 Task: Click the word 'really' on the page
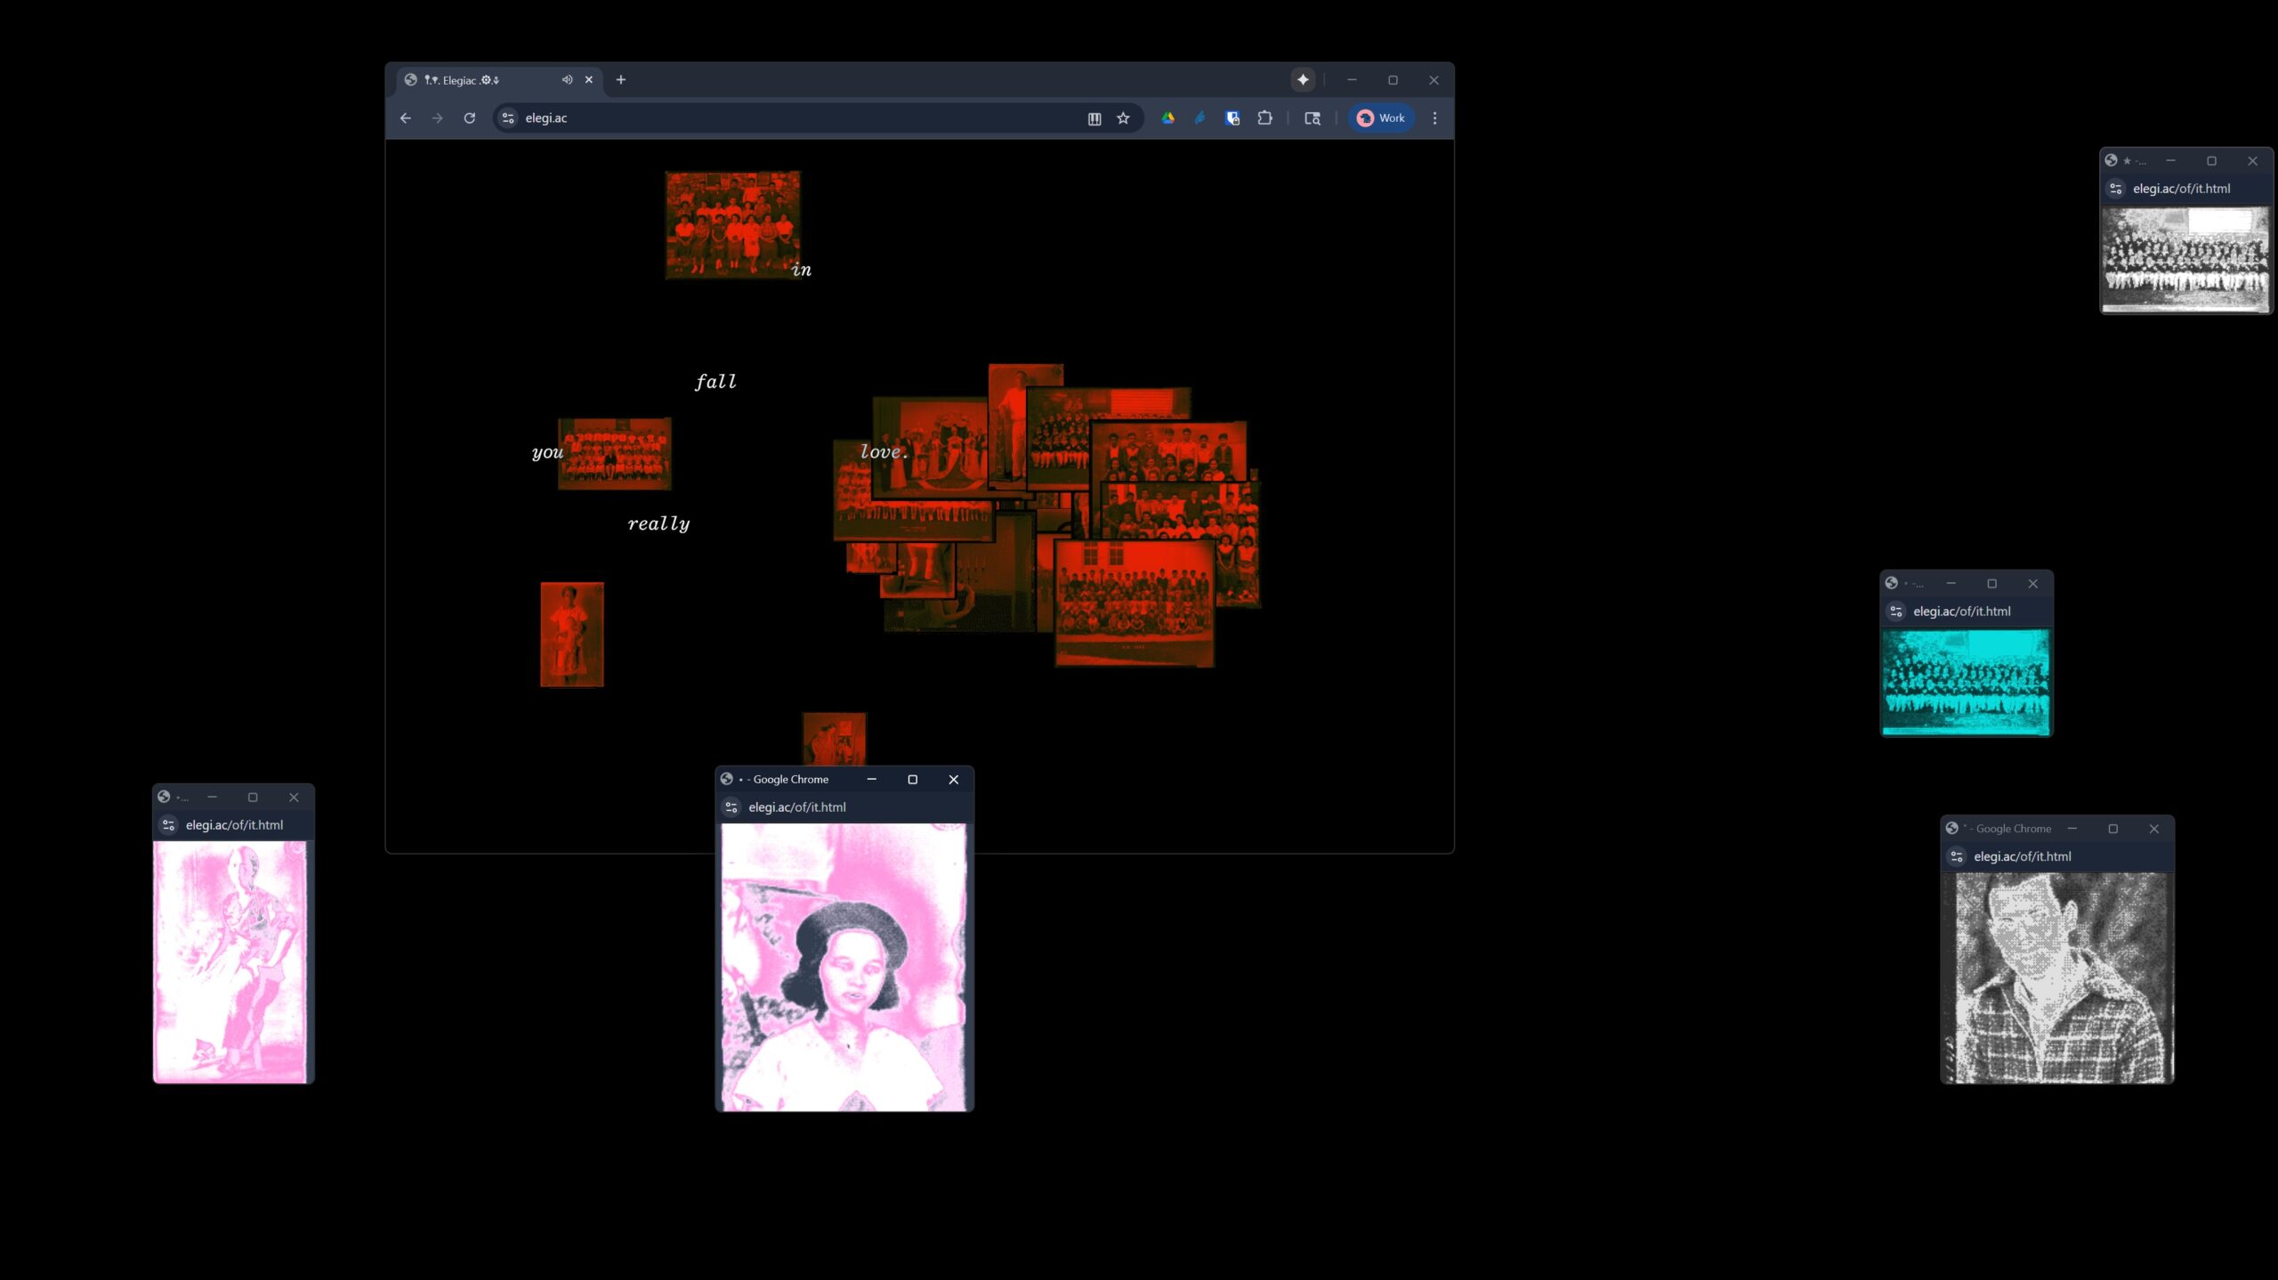tap(658, 523)
